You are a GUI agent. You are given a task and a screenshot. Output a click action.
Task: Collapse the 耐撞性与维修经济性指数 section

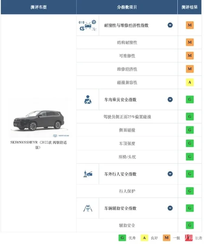[170, 25]
